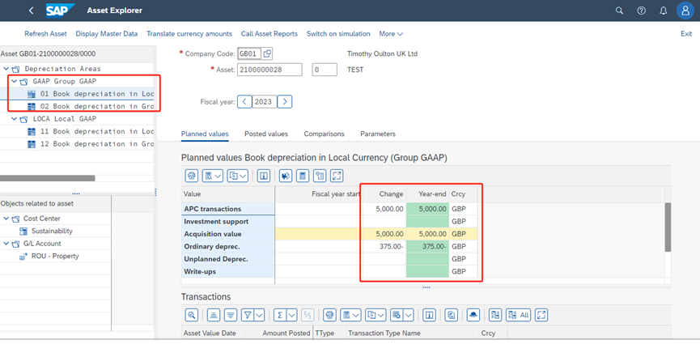Open the More dropdown menu
Screen dimensions: 700x357
tap(391, 34)
